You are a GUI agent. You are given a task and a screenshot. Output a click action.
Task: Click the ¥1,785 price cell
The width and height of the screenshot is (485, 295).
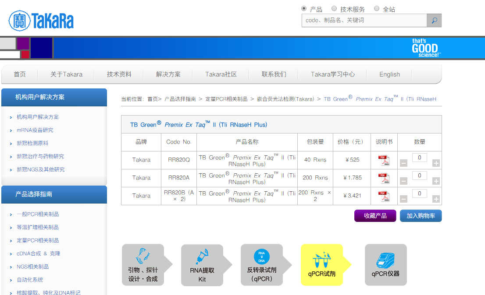click(x=352, y=178)
